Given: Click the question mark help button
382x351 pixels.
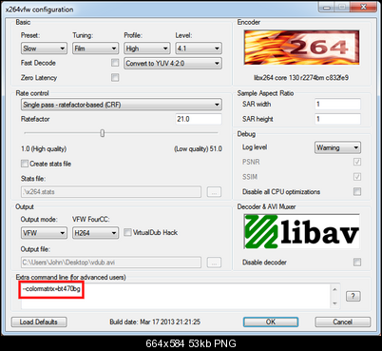Looking at the screenshot, I should [353, 296].
